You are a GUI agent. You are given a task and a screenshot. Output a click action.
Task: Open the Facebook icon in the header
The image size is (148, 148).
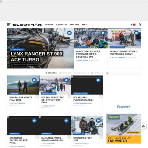[131, 25]
